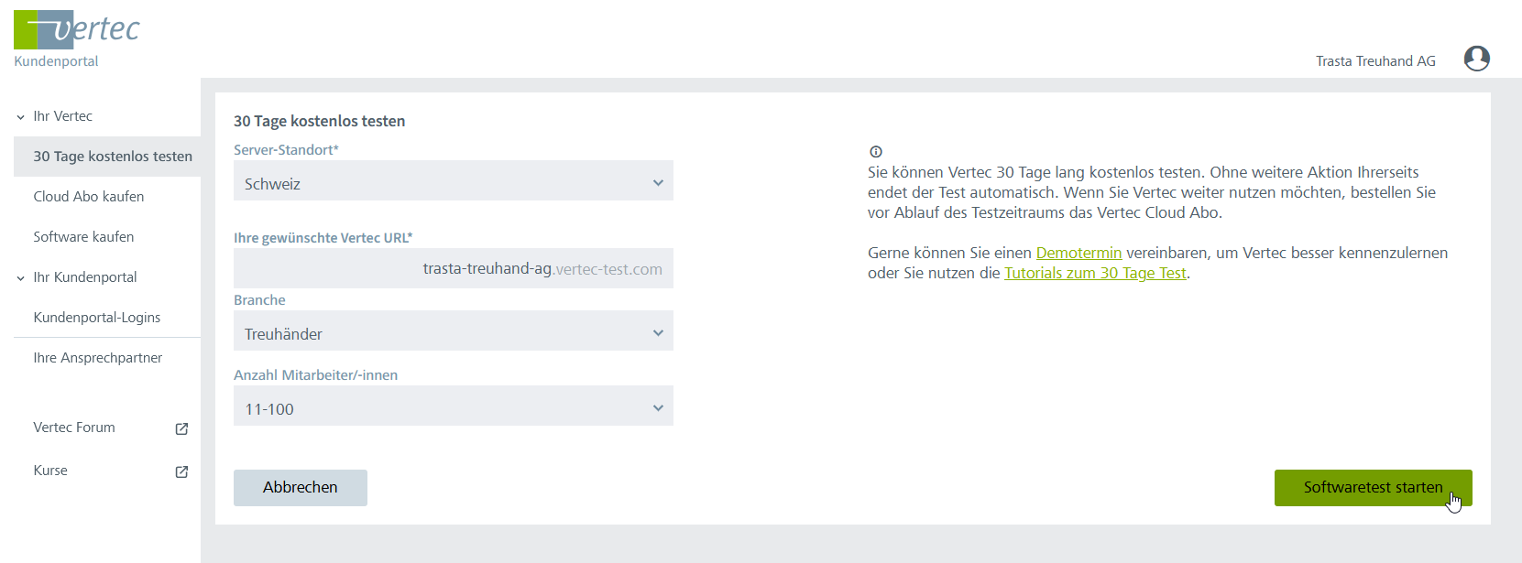Collapse the Ihr Kundenportal section
This screenshot has width=1522, height=563.
21,278
